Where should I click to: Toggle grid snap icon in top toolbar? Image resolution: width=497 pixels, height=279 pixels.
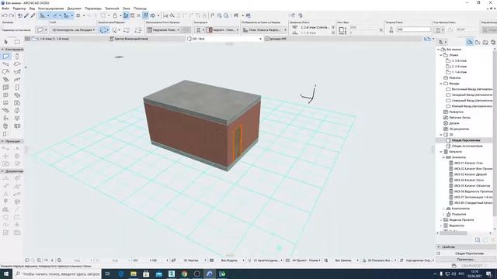pos(78,15)
